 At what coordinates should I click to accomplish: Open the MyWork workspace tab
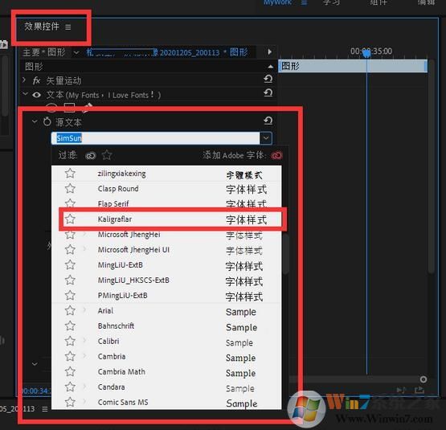(277, 2)
